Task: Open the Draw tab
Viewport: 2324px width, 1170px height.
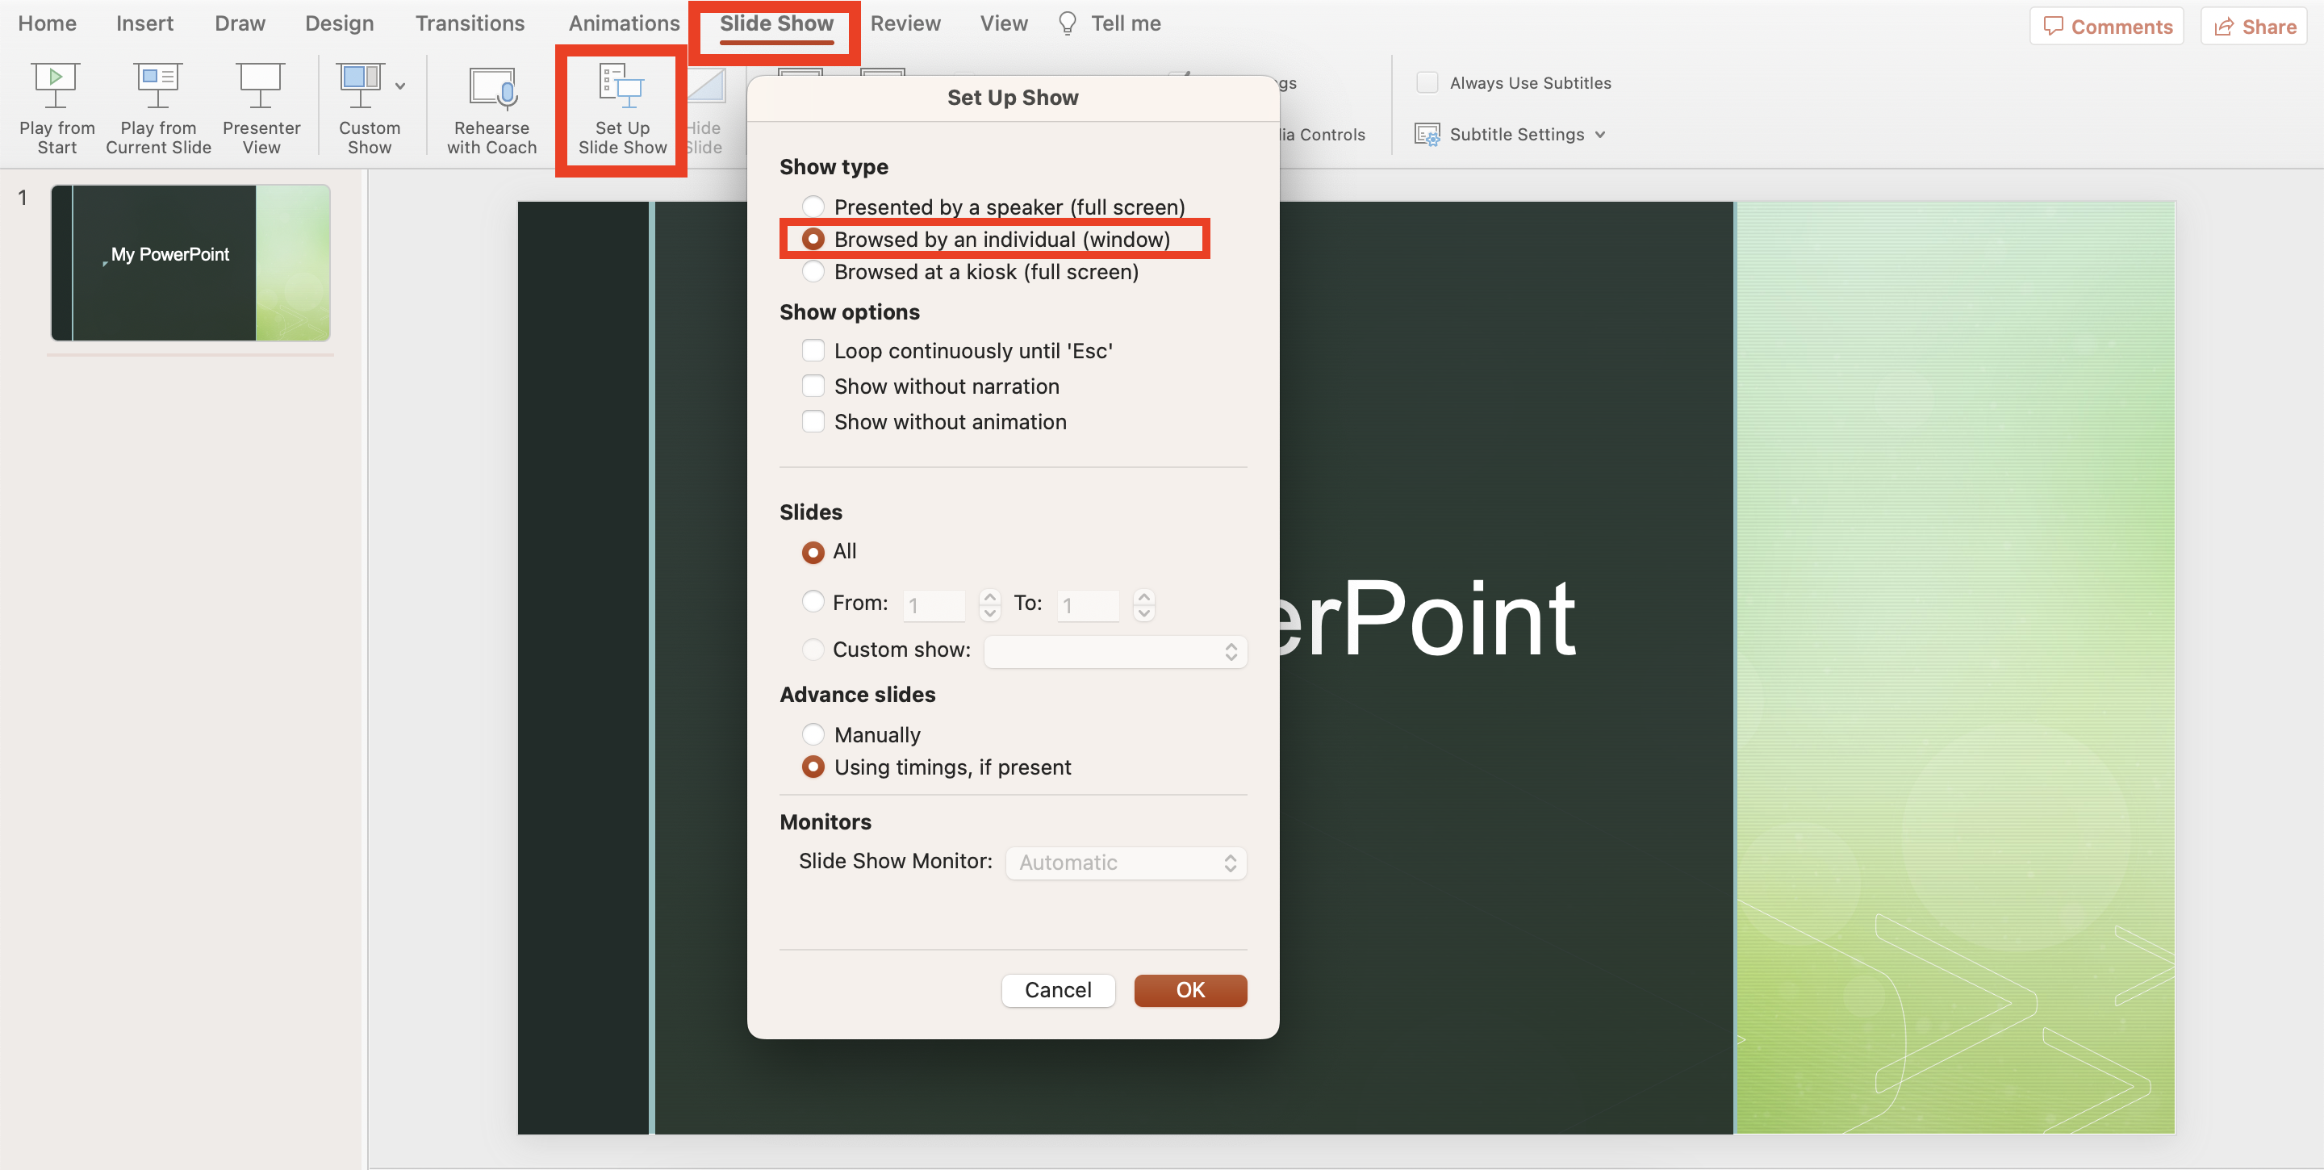Action: click(x=240, y=23)
